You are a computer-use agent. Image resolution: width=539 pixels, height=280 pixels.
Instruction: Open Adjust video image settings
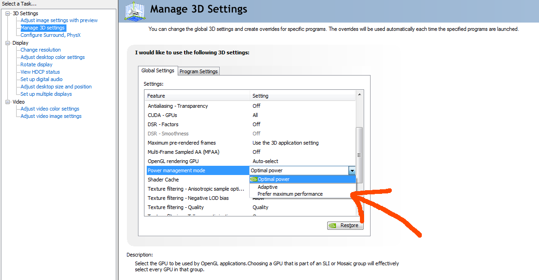pyautogui.click(x=51, y=116)
